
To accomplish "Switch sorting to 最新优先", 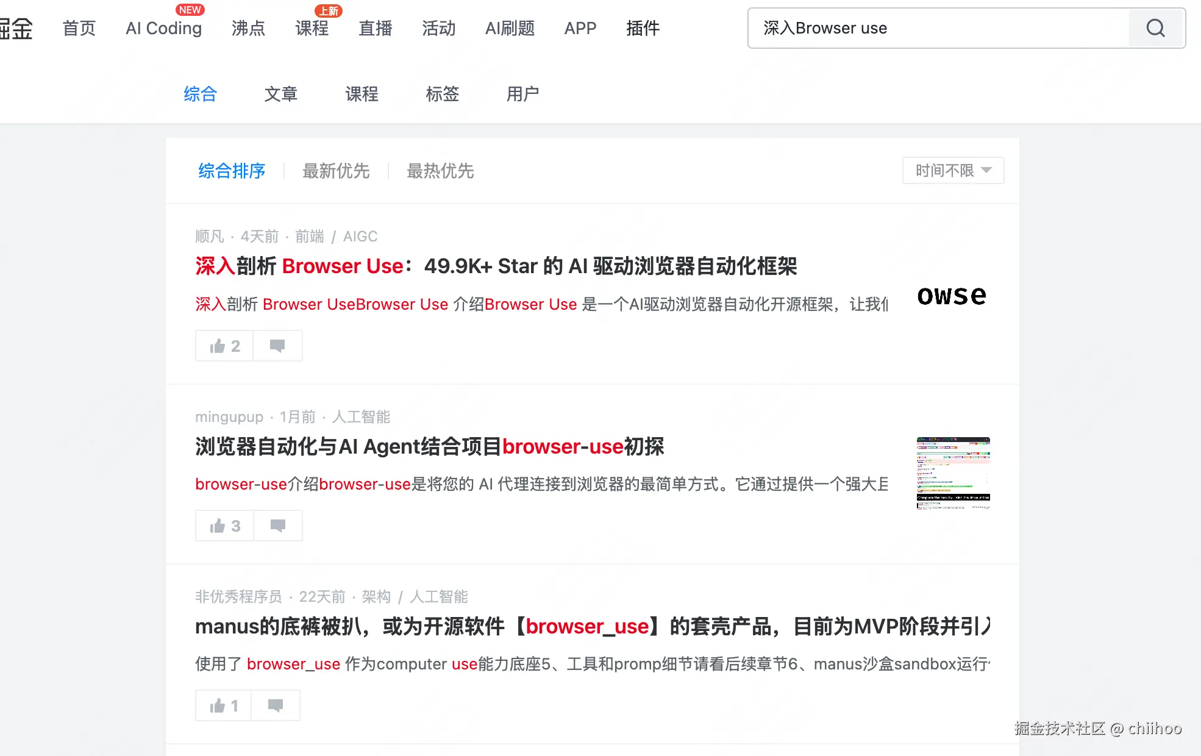I will pyautogui.click(x=336, y=171).
